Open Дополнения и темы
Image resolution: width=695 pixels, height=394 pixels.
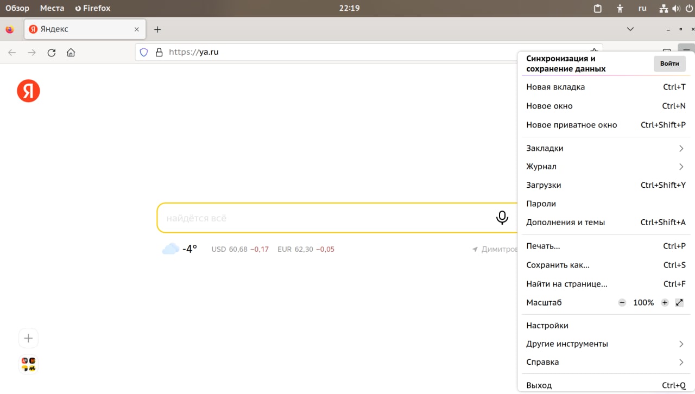605,222
